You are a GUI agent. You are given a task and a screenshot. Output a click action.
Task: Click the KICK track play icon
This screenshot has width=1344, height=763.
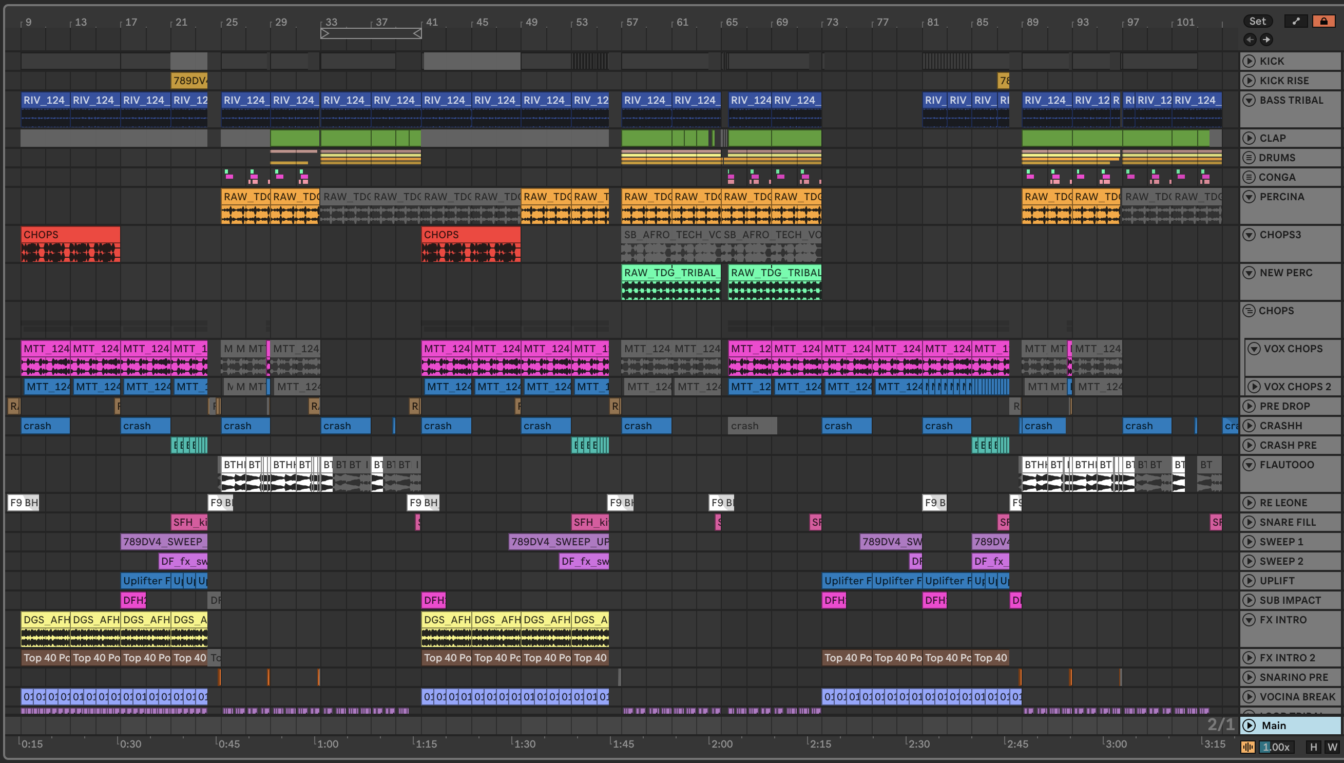1249,61
